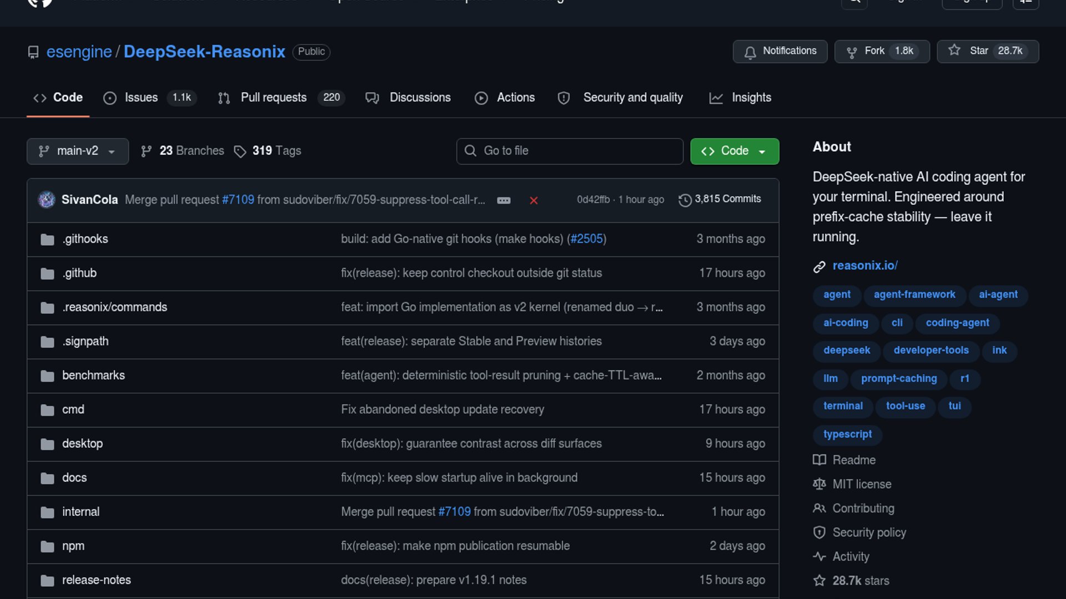Open the green Code dropdown button
1066x599 pixels.
pos(735,151)
